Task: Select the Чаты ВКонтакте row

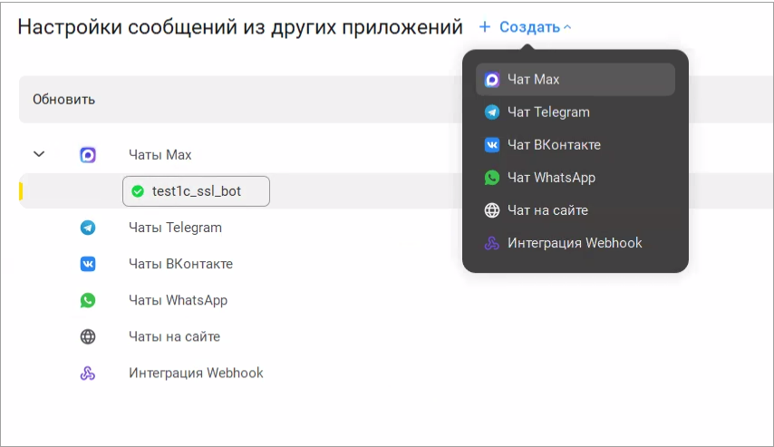Action: tap(180, 264)
